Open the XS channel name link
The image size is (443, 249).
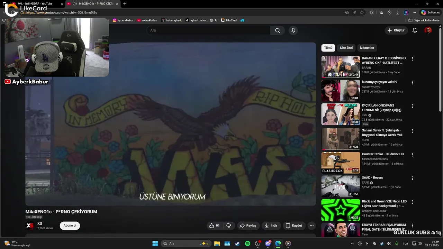[40, 224]
